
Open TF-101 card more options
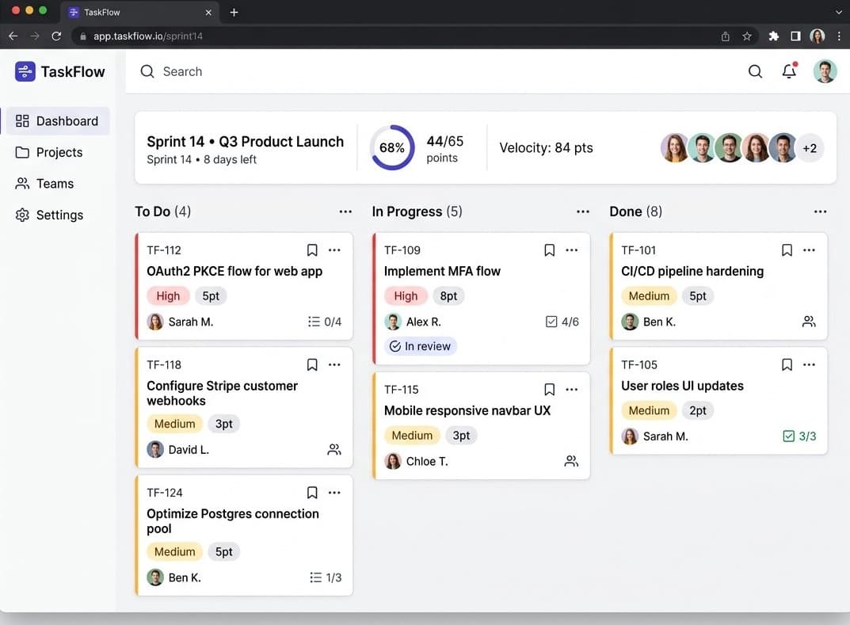click(810, 250)
